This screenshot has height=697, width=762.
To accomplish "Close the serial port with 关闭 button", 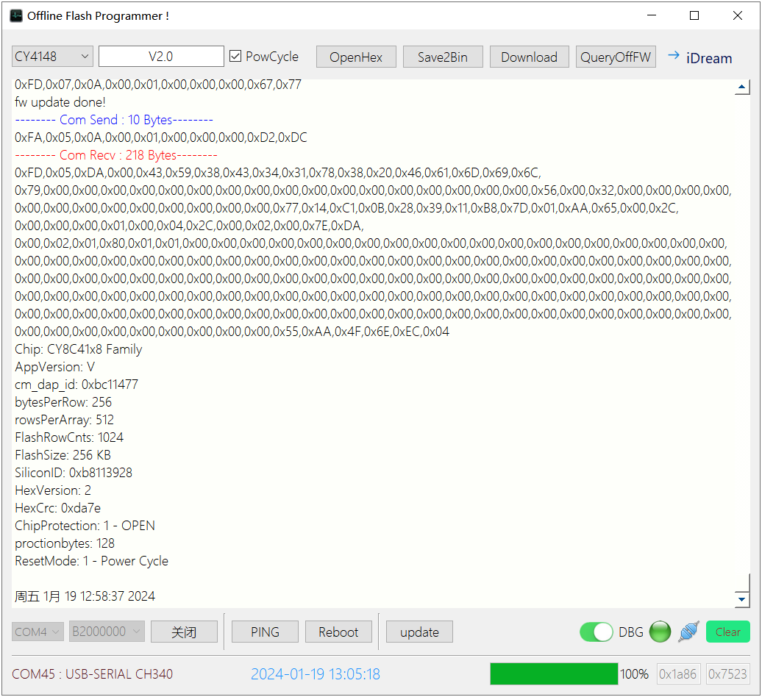I will coord(184,632).
